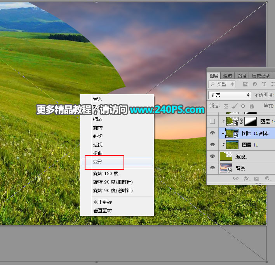This screenshot has height=265, width=275.
Task: Lock transparent pixels icon
Action: 226,106
